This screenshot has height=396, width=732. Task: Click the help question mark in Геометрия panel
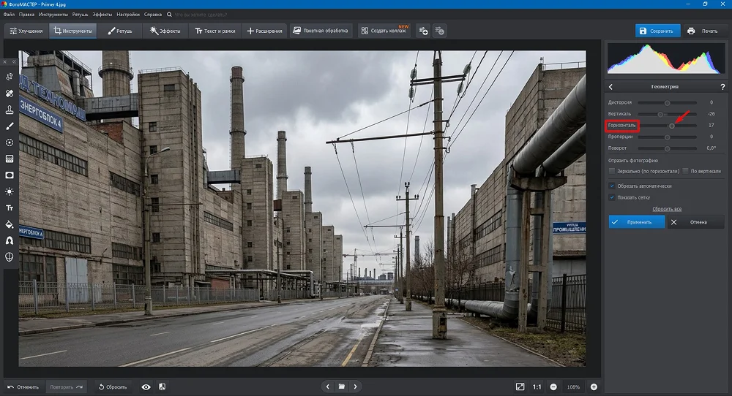722,87
